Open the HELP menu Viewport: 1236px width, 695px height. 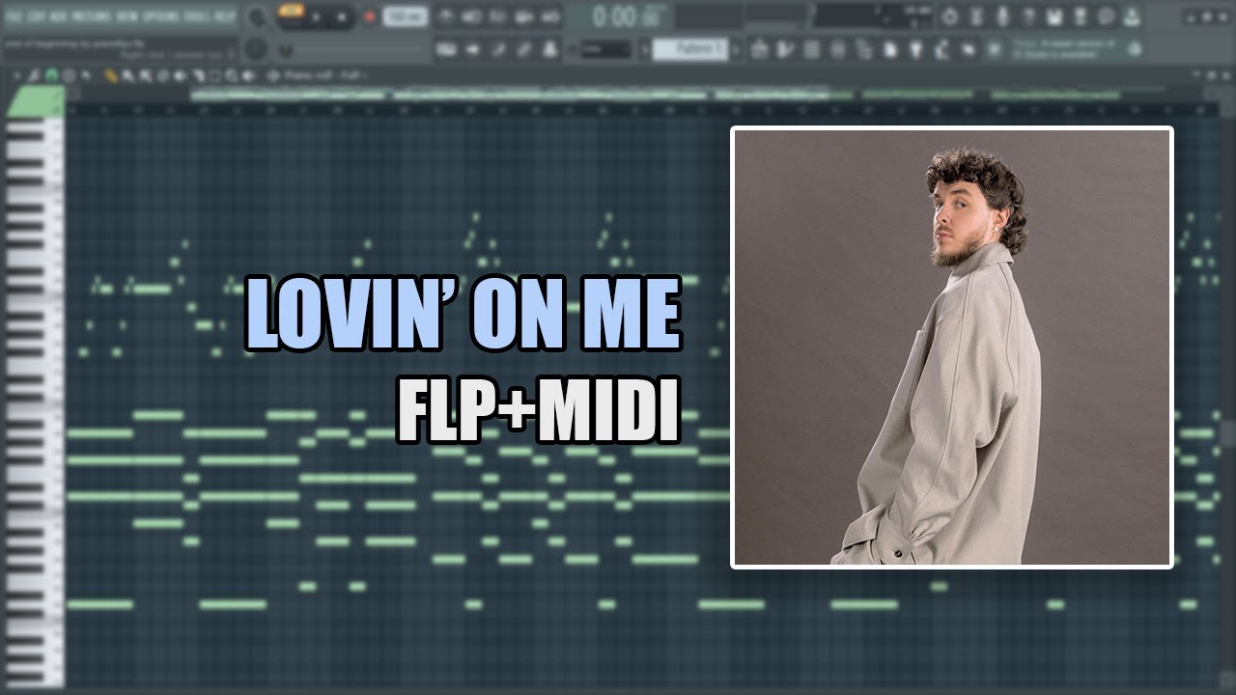(225, 16)
